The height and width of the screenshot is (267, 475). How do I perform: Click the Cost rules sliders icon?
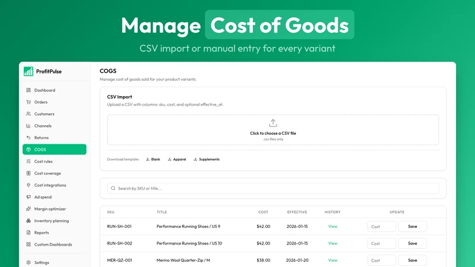[28, 161]
